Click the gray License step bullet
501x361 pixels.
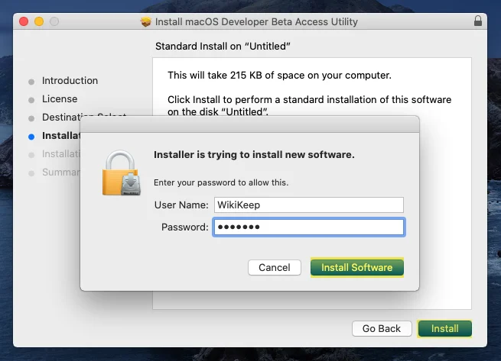(x=31, y=101)
